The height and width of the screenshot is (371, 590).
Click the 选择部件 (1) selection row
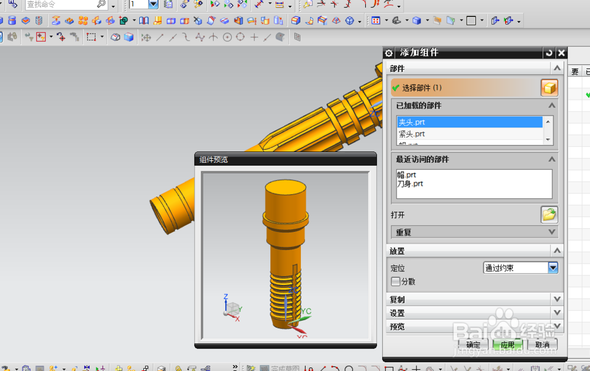[465, 88]
